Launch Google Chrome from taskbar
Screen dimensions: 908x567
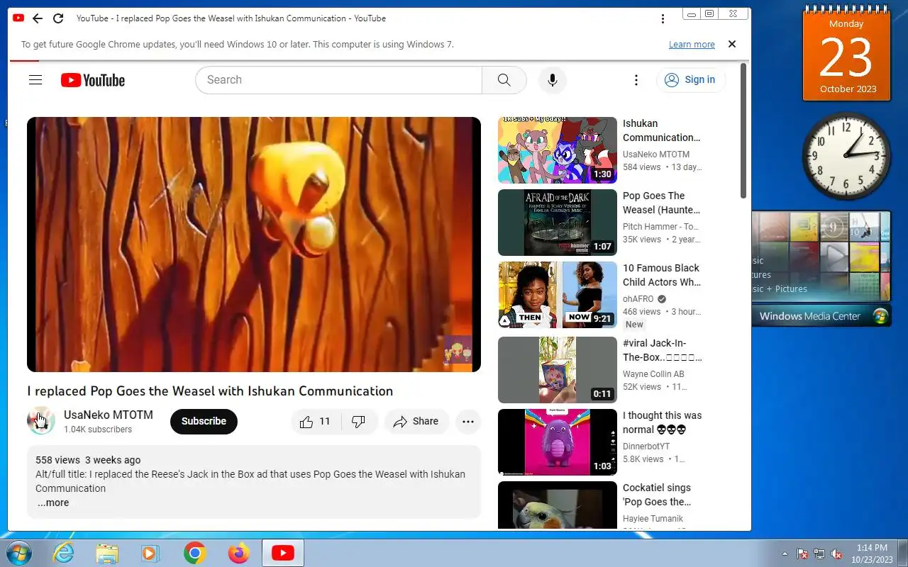194,553
